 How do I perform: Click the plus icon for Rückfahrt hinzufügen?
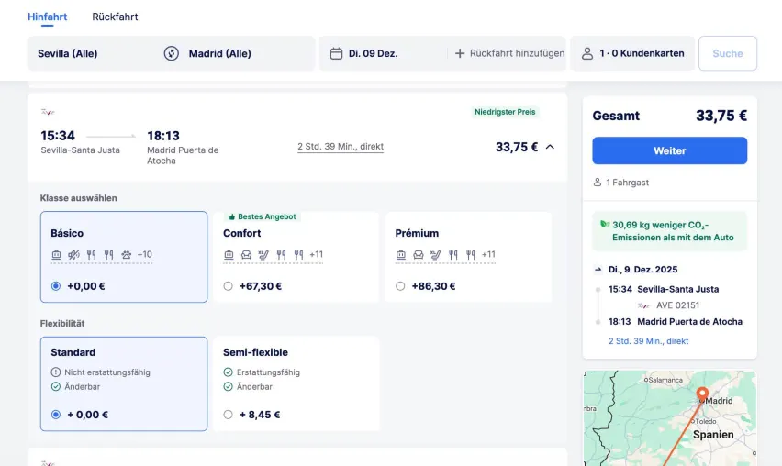pos(460,53)
